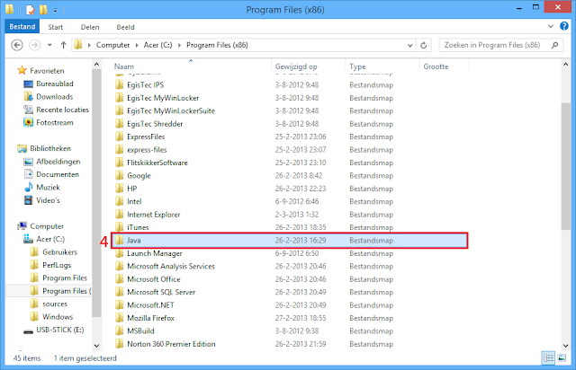
Task: Open the Bestand tab
Action: click(22, 27)
